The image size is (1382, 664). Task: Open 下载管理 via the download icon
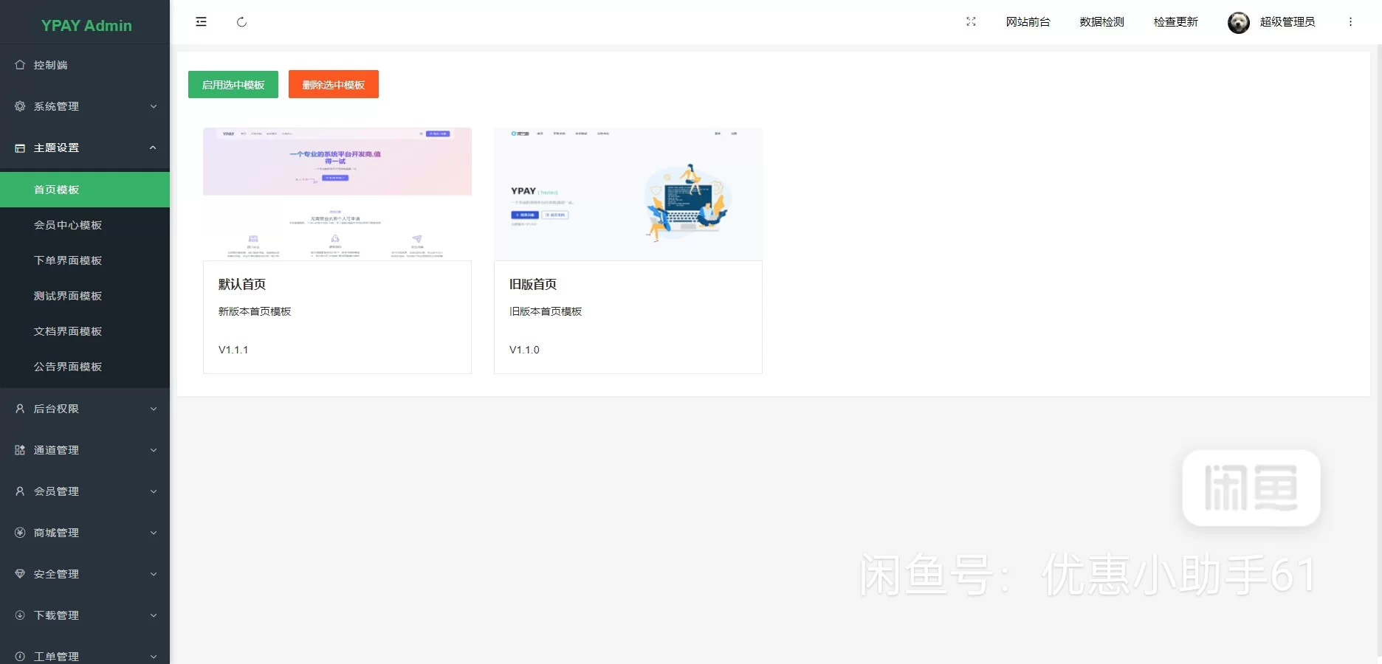19,615
